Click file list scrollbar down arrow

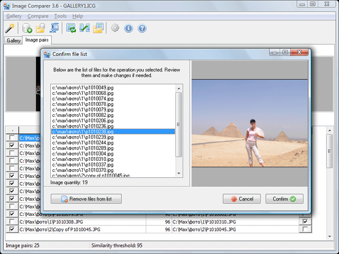click(x=179, y=173)
